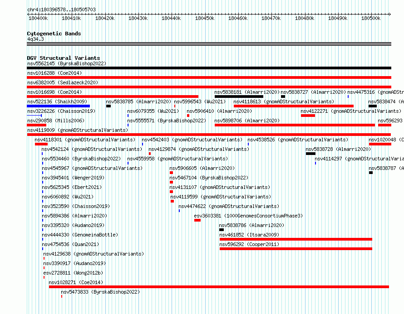404x314 pixels.
Task: Open the nsv5838728 (Almarri2020) label
Action: (x=338, y=149)
